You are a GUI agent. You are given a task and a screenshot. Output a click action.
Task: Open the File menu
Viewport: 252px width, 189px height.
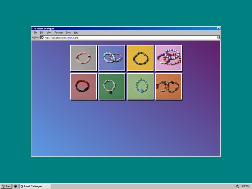(35, 33)
